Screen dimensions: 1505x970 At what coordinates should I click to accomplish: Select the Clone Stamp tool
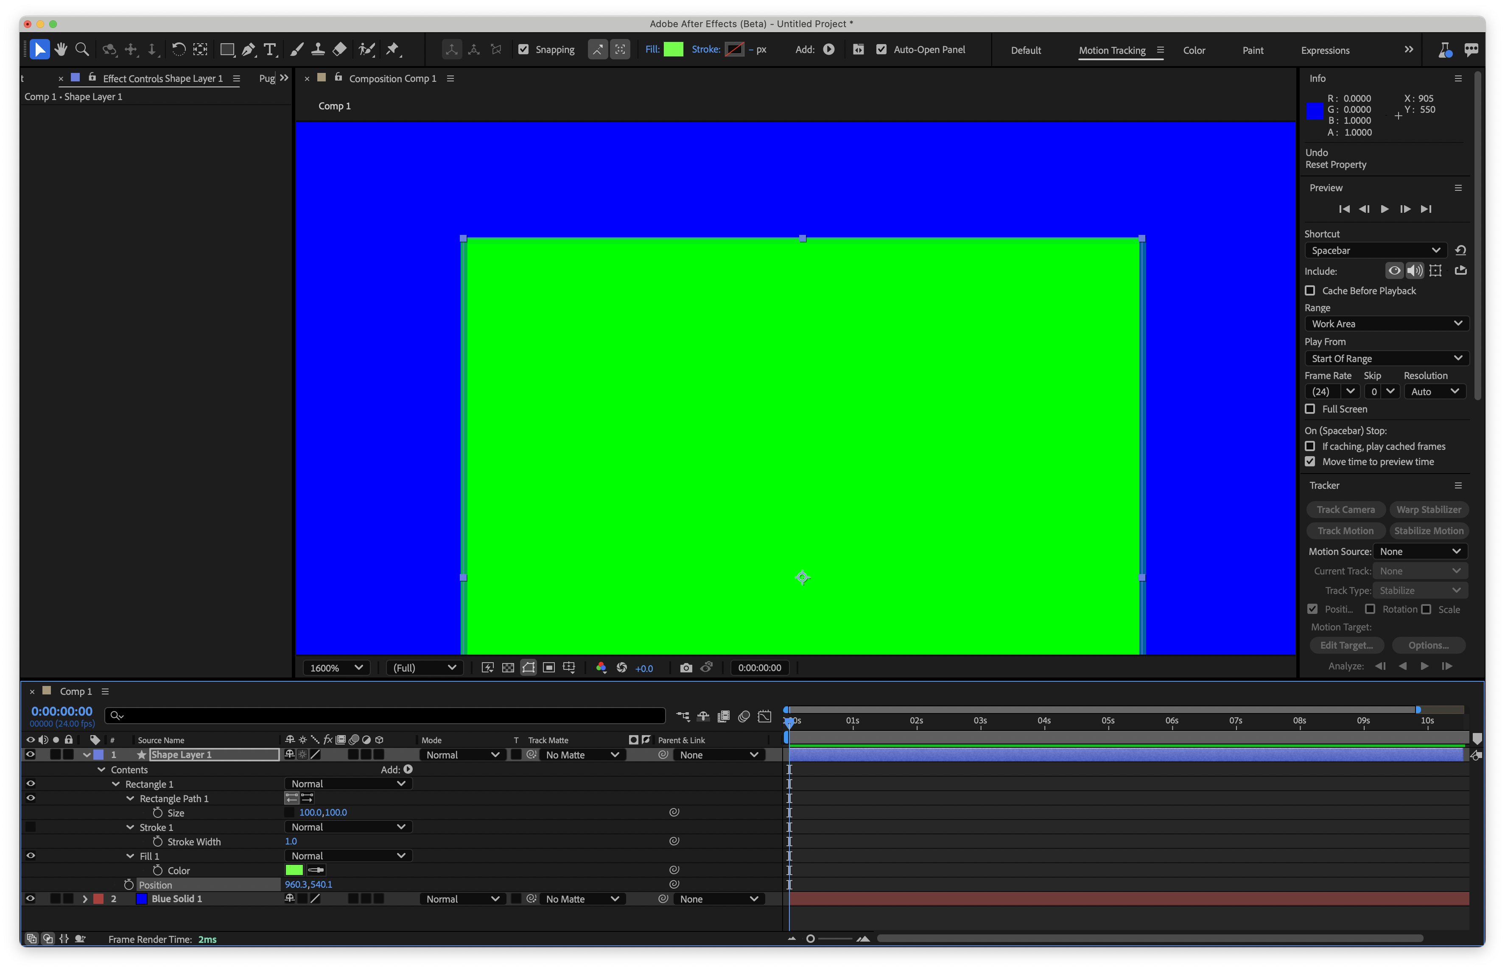(x=318, y=49)
